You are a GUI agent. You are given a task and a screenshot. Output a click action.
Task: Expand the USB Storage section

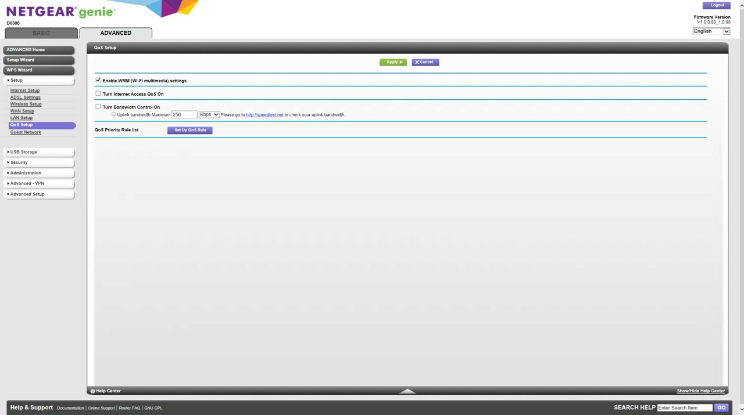pyautogui.click(x=39, y=152)
